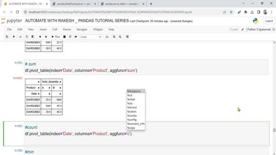The height and width of the screenshot is (155, 276).
Task: Open the Navigate menu
Action: (x=82, y=29)
